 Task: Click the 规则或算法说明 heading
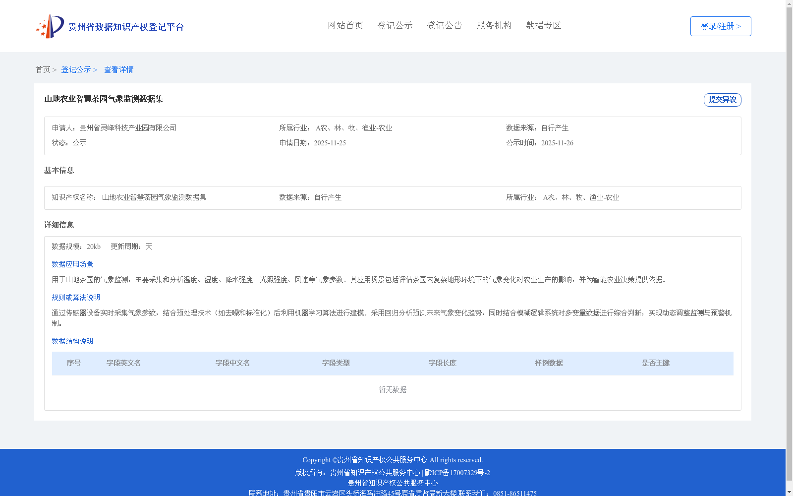tap(76, 298)
